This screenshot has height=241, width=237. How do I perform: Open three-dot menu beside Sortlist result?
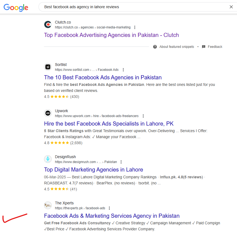tap(123, 70)
